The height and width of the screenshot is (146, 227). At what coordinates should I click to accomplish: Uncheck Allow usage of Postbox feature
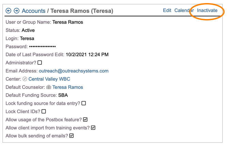pos(85,119)
